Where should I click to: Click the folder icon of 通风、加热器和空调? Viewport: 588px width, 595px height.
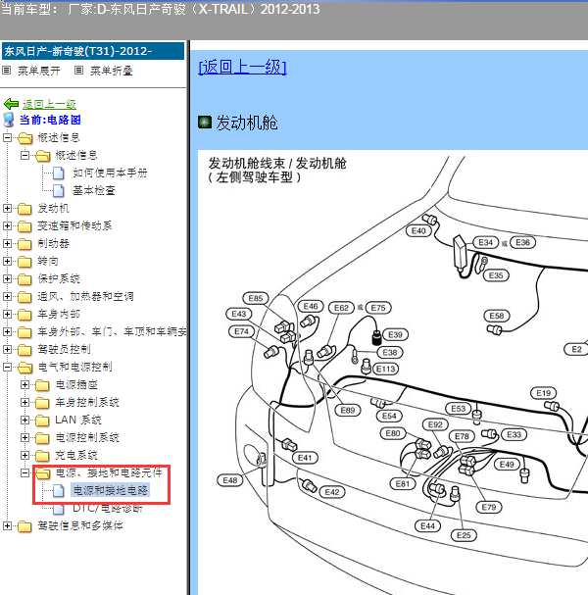[24, 296]
